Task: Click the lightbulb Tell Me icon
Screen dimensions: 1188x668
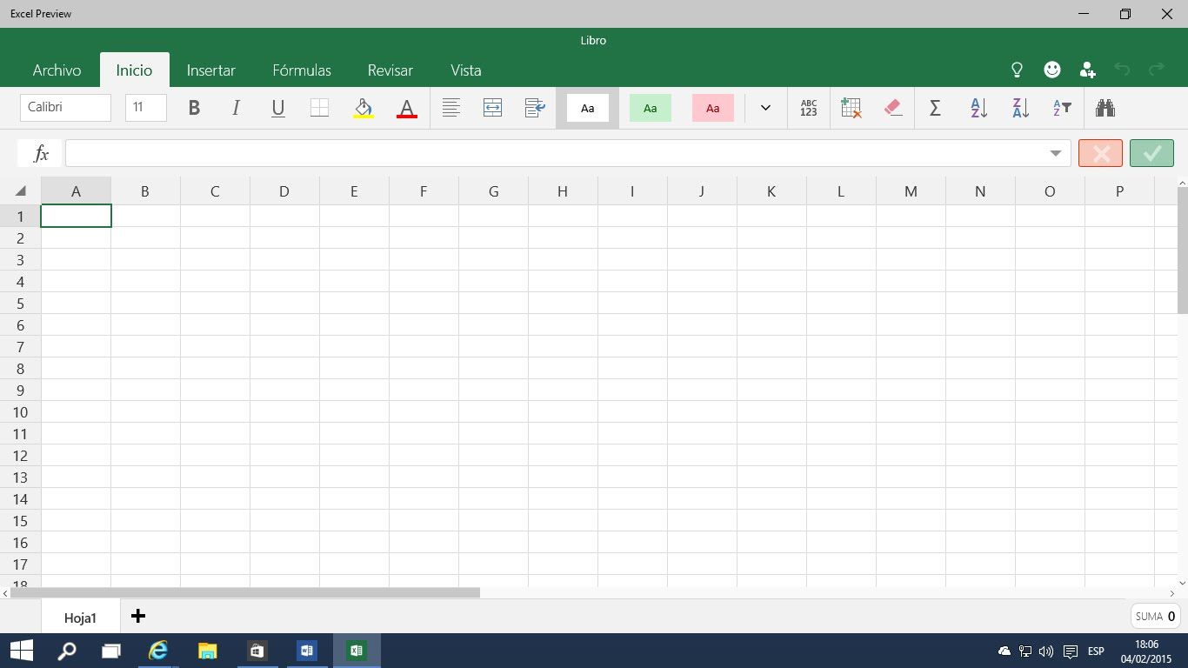Action: click(1017, 70)
